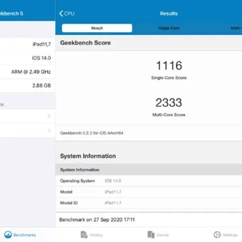Click the iPad11,7 sidebar value
This screenshot has width=242, height=242.
[x=42, y=44]
